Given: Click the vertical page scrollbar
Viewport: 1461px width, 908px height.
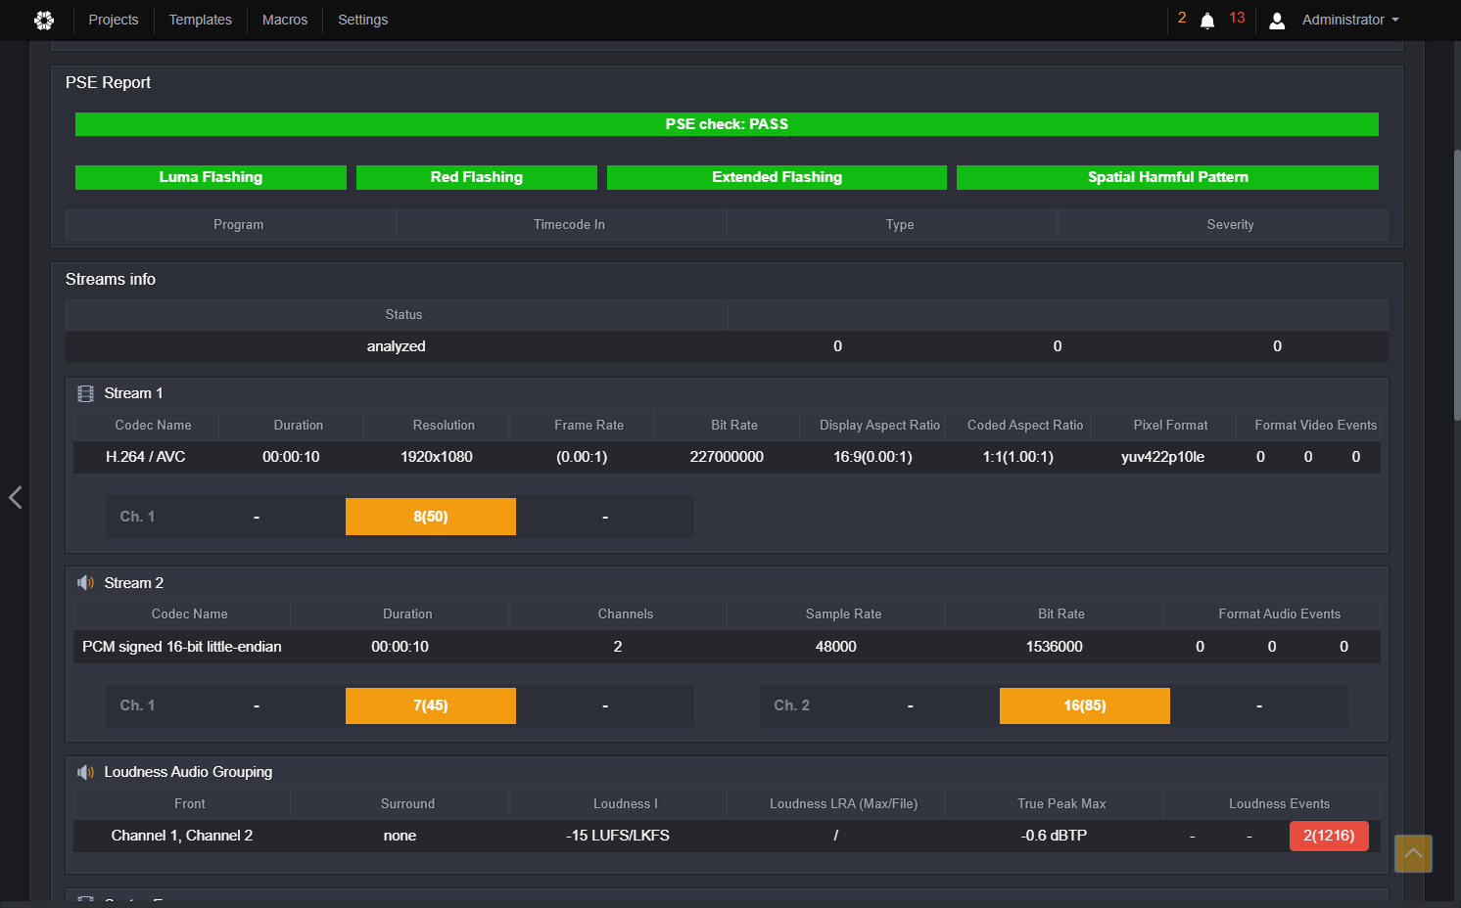Looking at the screenshot, I should click(x=1457, y=285).
